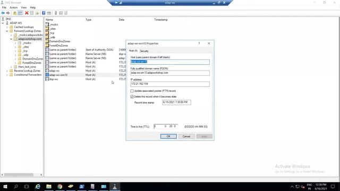Click the IP address field
This screenshot has width=340, height=191.
pos(170,84)
